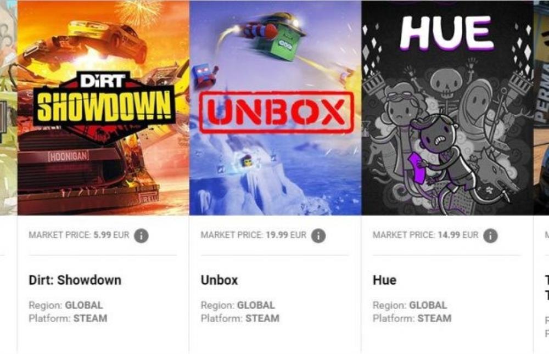Open the Unbox cover artwork
This screenshot has height=354, width=549.
275,108
